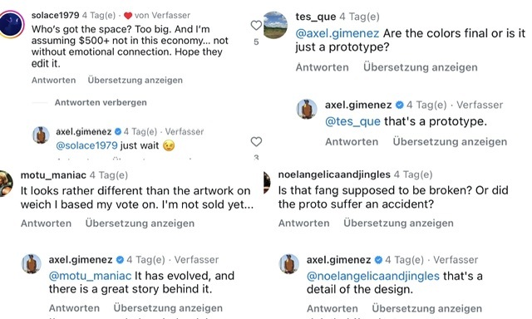Reply to tes_que's color question
Image resolution: width=532 pixels, height=319 pixels.
tap(322, 67)
